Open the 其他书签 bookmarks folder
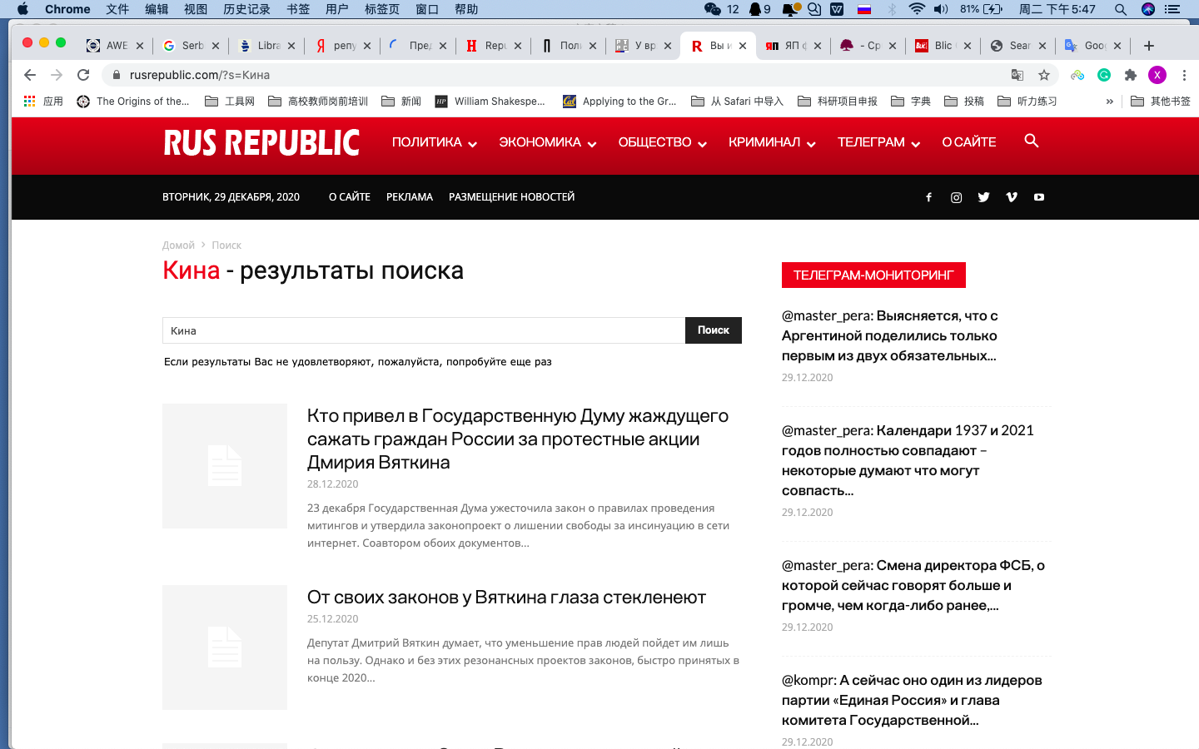 tap(1161, 102)
